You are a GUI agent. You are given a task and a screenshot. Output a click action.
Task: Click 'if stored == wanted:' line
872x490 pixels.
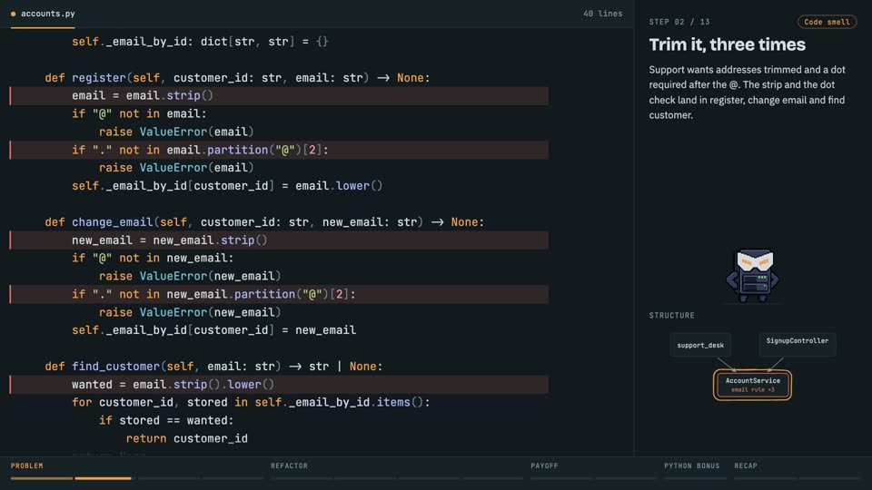(x=166, y=420)
